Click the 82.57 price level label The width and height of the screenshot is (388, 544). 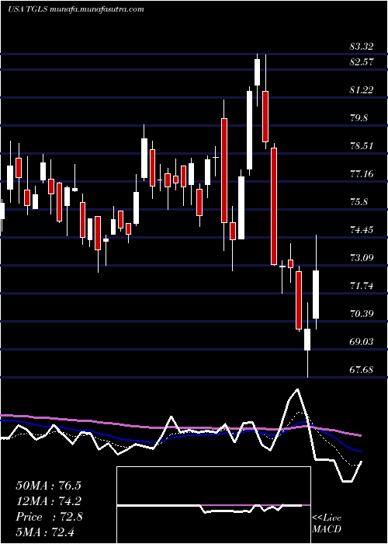pyautogui.click(x=362, y=62)
